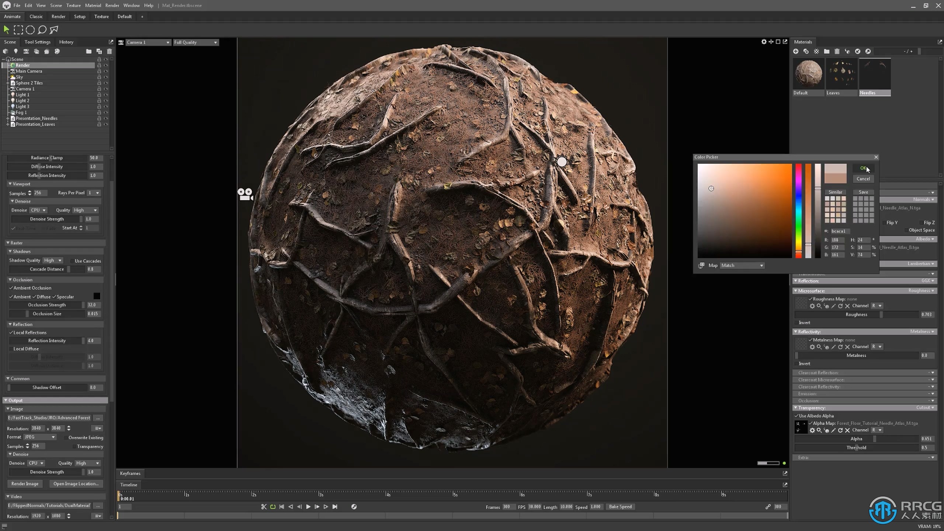944x531 pixels.
Task: Delete the selected material
Action: tap(837, 51)
